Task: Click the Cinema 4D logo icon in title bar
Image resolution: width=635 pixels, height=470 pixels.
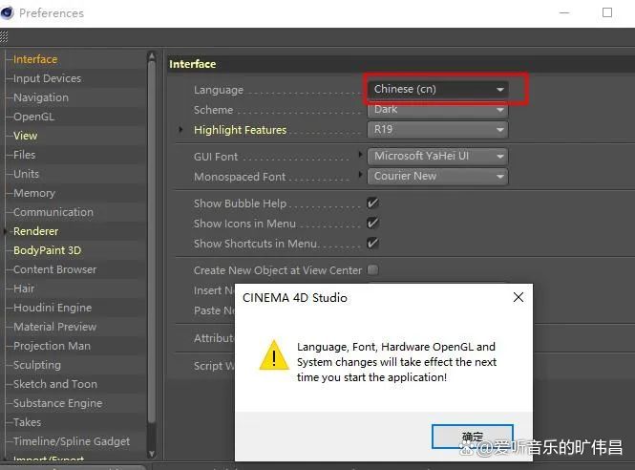Action: point(7,13)
